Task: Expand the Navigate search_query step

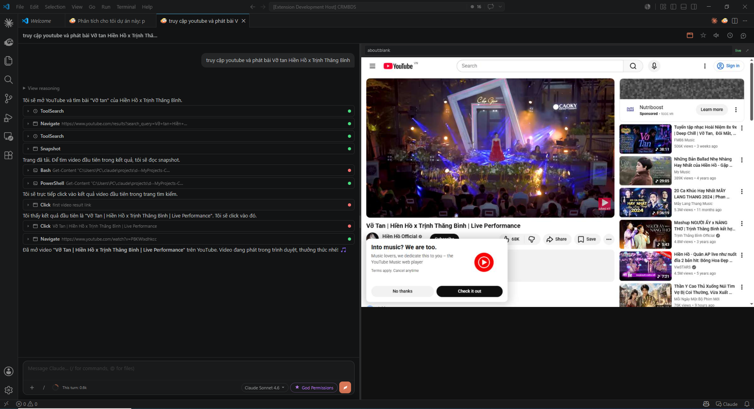Action: (x=189, y=124)
